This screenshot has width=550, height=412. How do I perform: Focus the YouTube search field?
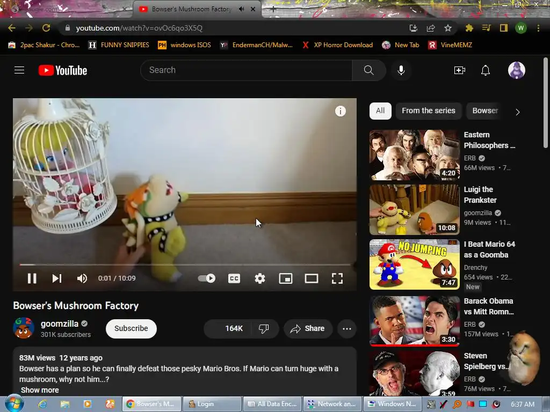pyautogui.click(x=246, y=70)
